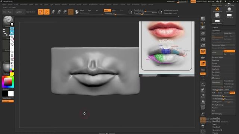Expand the EdgeLoop subsection
Image resolution: width=239 pixels, height=134 pixels.
coord(215,60)
